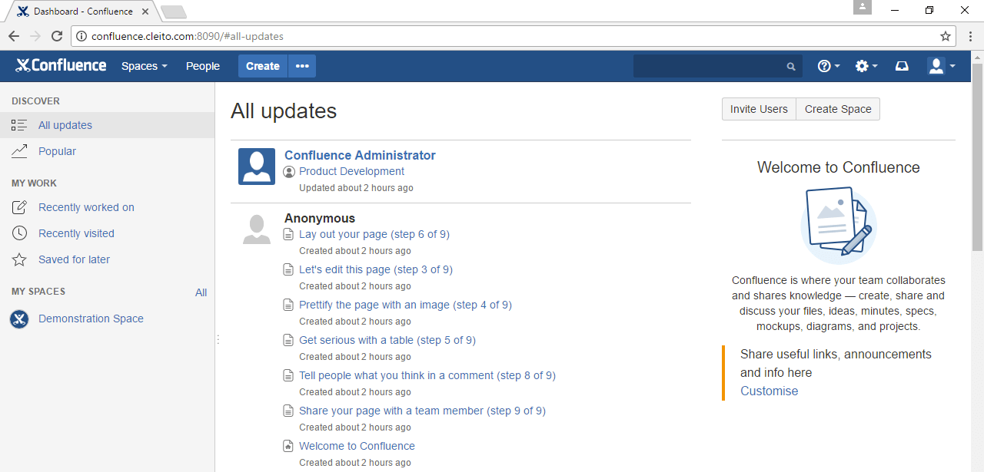Open Chrome three-dot menu
The image size is (984, 472).
click(x=970, y=36)
